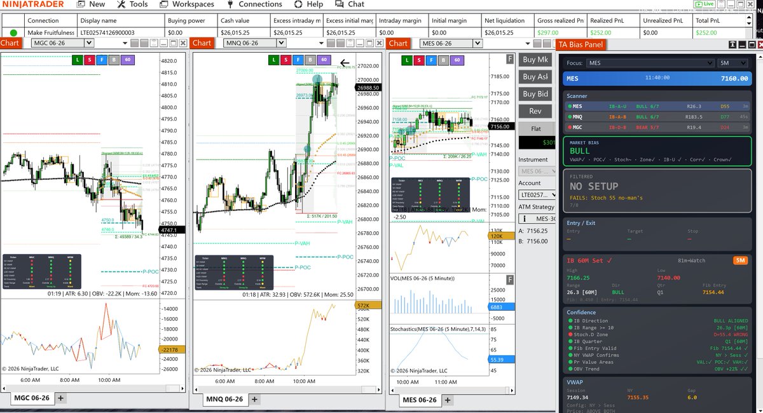This screenshot has height=413, width=763.
Task: Click the TA Bias Panel title tab
Action: (x=580, y=44)
